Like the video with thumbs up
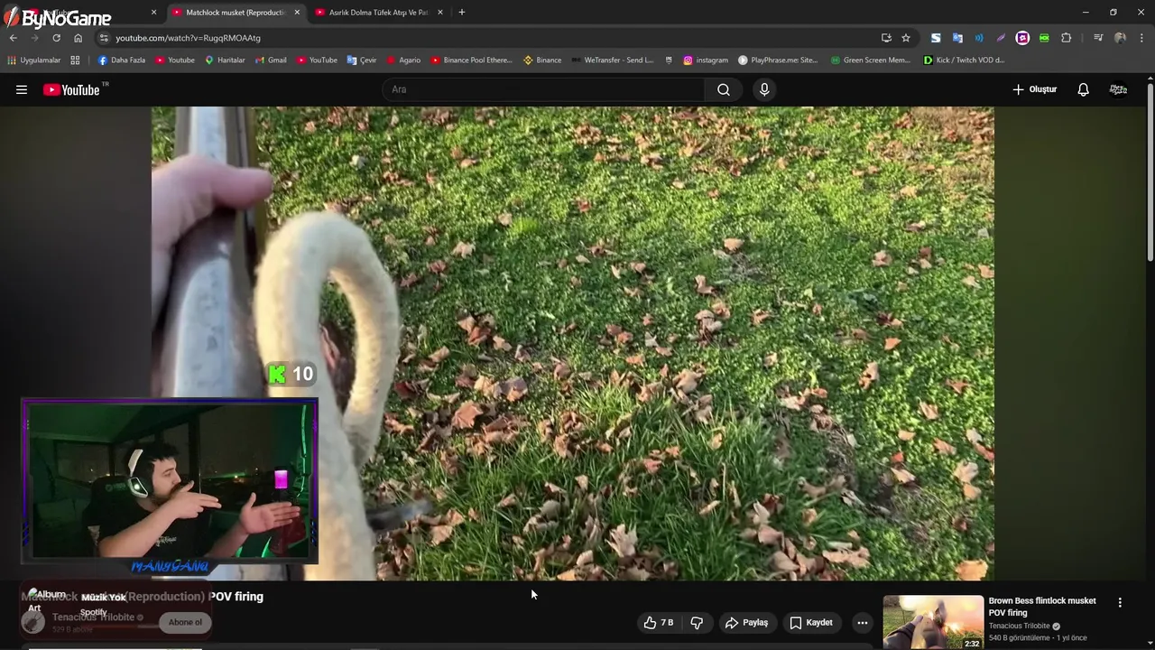The height and width of the screenshot is (650, 1155). pyautogui.click(x=658, y=623)
